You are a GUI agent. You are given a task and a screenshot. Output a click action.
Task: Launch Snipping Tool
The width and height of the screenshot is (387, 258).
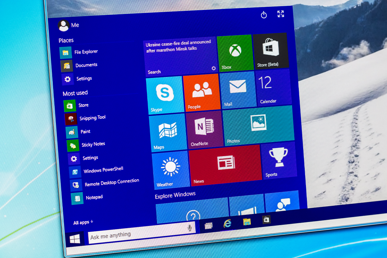point(85,118)
